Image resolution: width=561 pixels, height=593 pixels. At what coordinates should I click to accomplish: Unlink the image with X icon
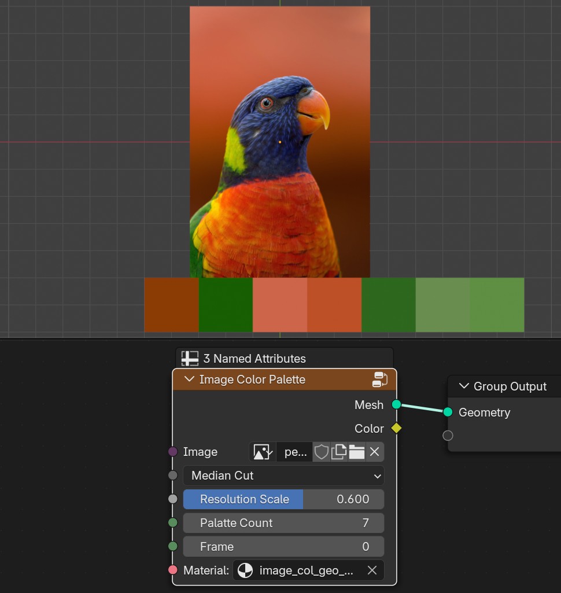tap(374, 452)
